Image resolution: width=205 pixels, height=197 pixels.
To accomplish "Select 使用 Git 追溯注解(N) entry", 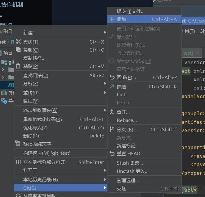I will click(144, 28).
